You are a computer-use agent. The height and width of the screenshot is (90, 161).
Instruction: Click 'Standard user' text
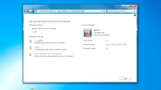click(99, 33)
